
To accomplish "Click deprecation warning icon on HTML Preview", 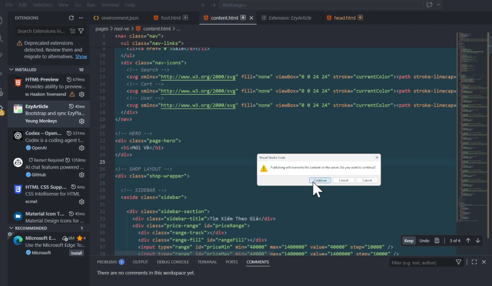I will pos(72,94).
